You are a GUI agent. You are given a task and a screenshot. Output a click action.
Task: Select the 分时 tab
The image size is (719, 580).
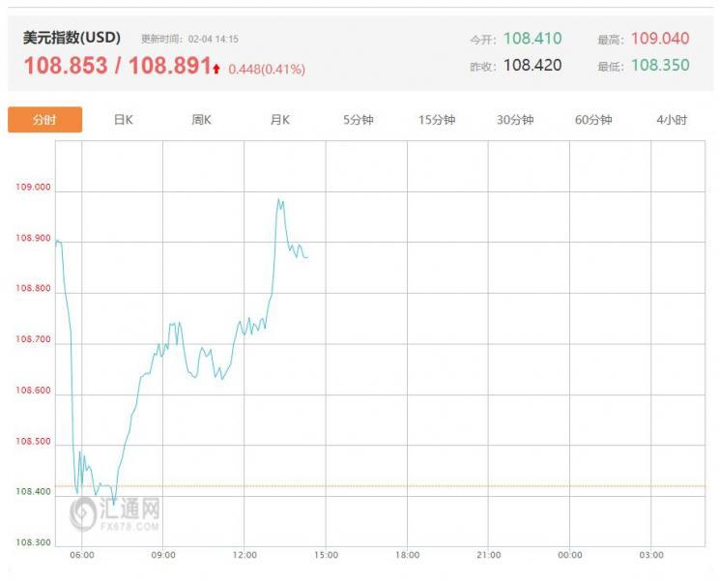tap(44, 120)
